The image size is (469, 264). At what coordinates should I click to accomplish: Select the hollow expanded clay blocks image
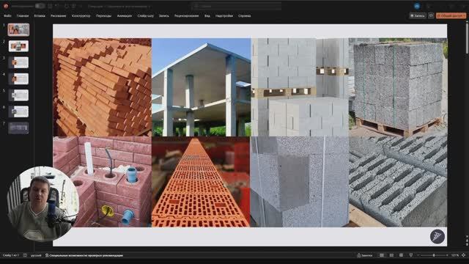click(398, 182)
